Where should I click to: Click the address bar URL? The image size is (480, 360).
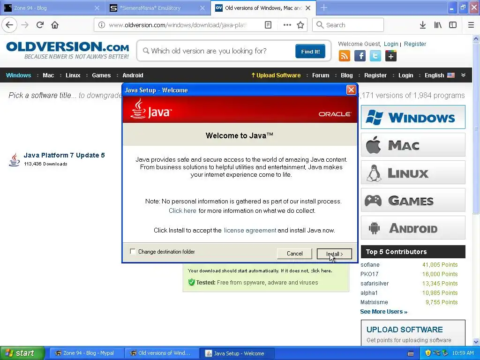pos(178,25)
